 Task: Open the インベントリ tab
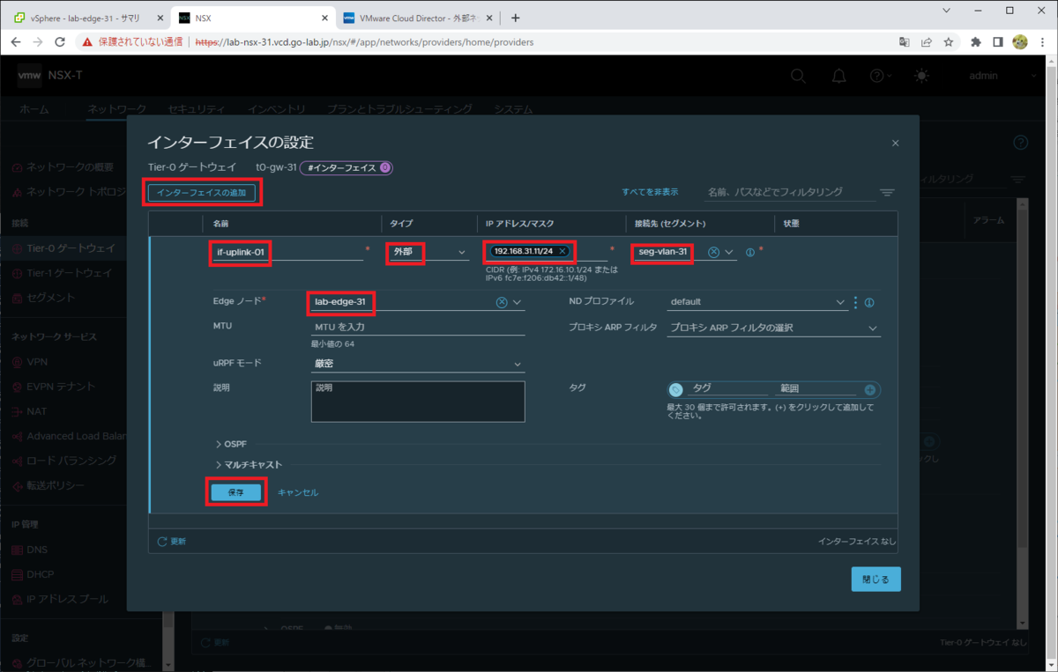(x=277, y=109)
